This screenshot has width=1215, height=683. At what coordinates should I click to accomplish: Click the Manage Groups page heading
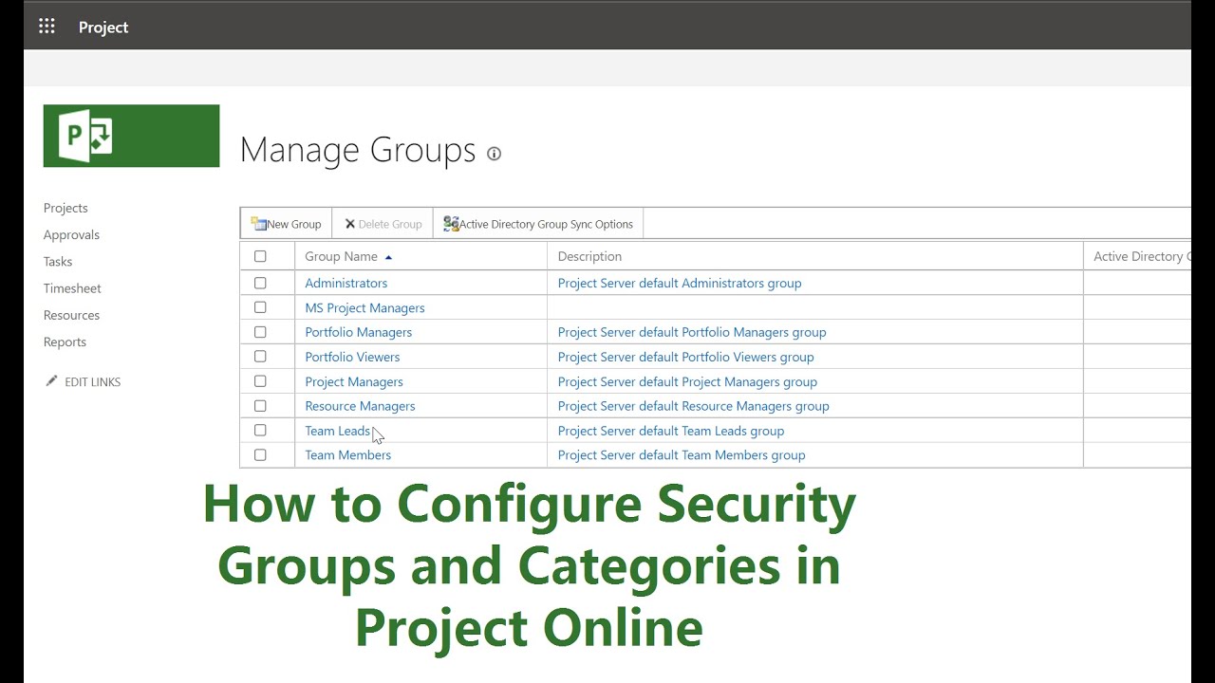[358, 150]
